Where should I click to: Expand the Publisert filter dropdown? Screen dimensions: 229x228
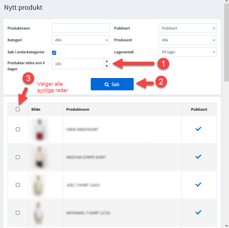pos(187,28)
